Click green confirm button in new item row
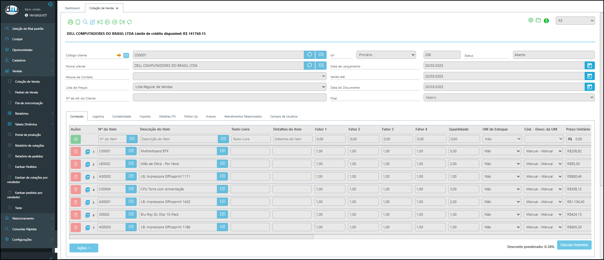 pos(75,139)
